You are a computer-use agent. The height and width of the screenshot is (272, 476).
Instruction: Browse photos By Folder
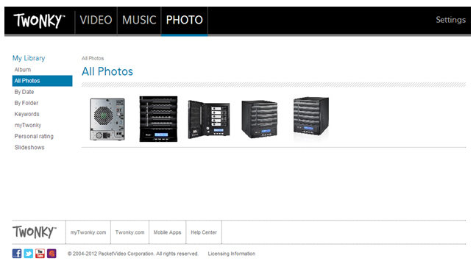[x=26, y=103]
